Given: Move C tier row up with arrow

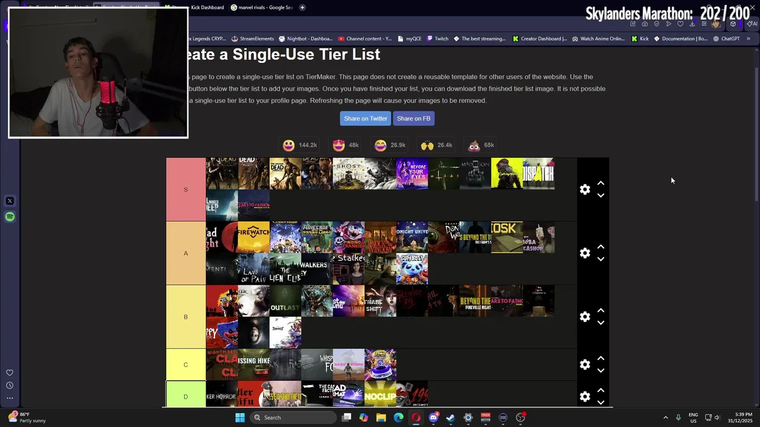Looking at the screenshot, I should (x=601, y=358).
